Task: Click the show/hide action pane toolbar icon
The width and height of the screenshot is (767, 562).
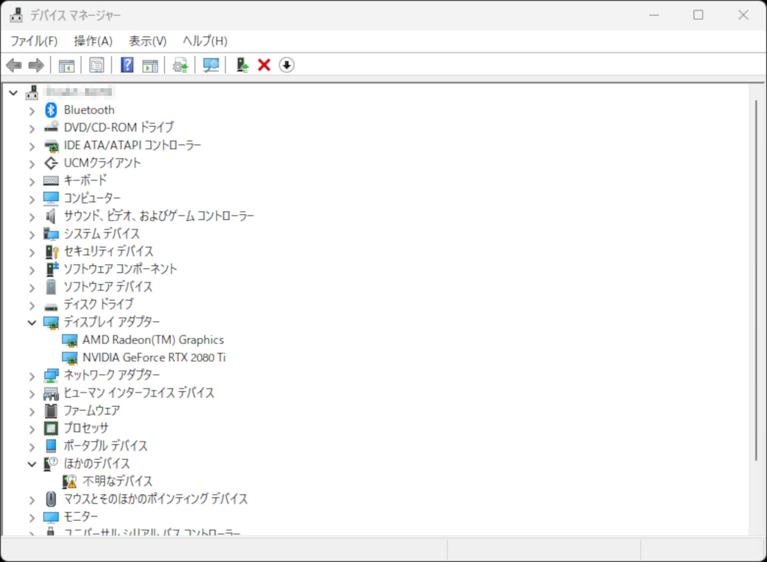Action: tap(150, 65)
